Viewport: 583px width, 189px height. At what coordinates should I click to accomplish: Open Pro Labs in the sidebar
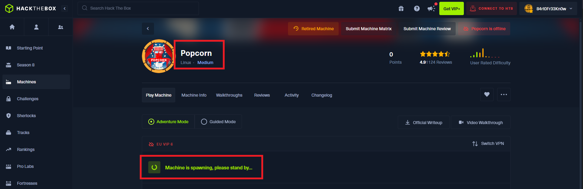pyautogui.click(x=36, y=166)
